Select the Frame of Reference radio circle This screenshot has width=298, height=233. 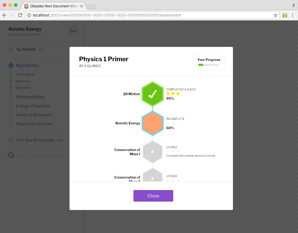(10, 115)
